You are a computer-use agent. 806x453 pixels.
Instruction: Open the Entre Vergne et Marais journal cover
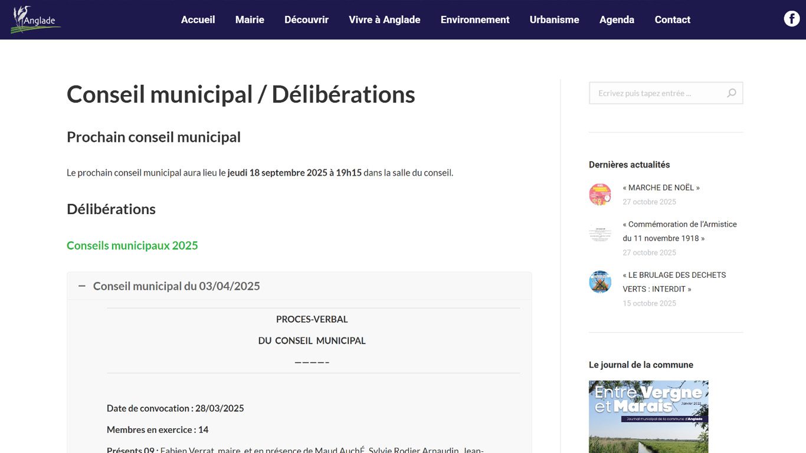[648, 416]
